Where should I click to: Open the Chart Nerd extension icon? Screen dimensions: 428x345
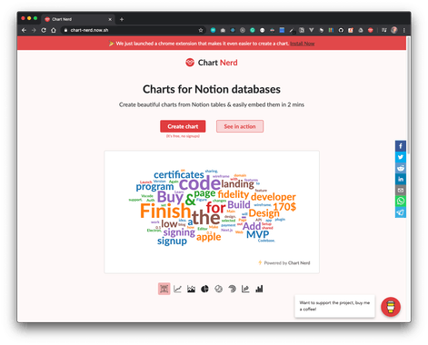pos(370,30)
